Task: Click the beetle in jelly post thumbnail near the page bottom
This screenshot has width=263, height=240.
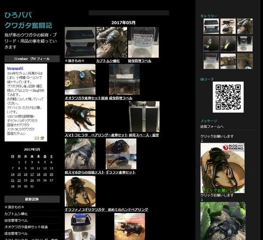Action: pyautogui.click(x=130, y=227)
